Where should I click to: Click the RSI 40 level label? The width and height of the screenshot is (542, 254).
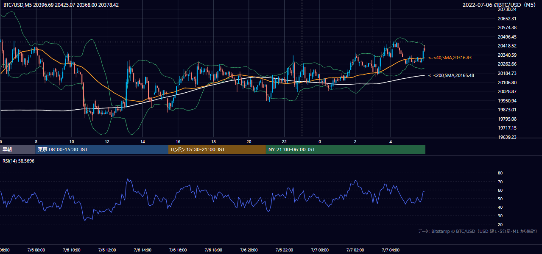(x=500, y=207)
